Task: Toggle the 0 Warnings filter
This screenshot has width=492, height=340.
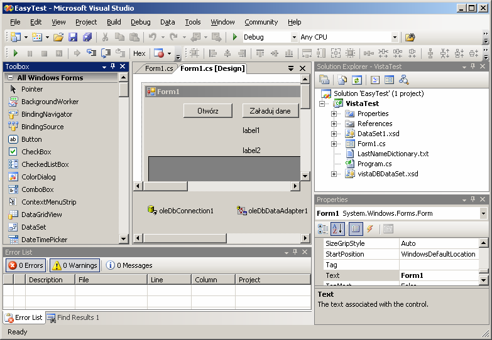Action: (x=75, y=265)
